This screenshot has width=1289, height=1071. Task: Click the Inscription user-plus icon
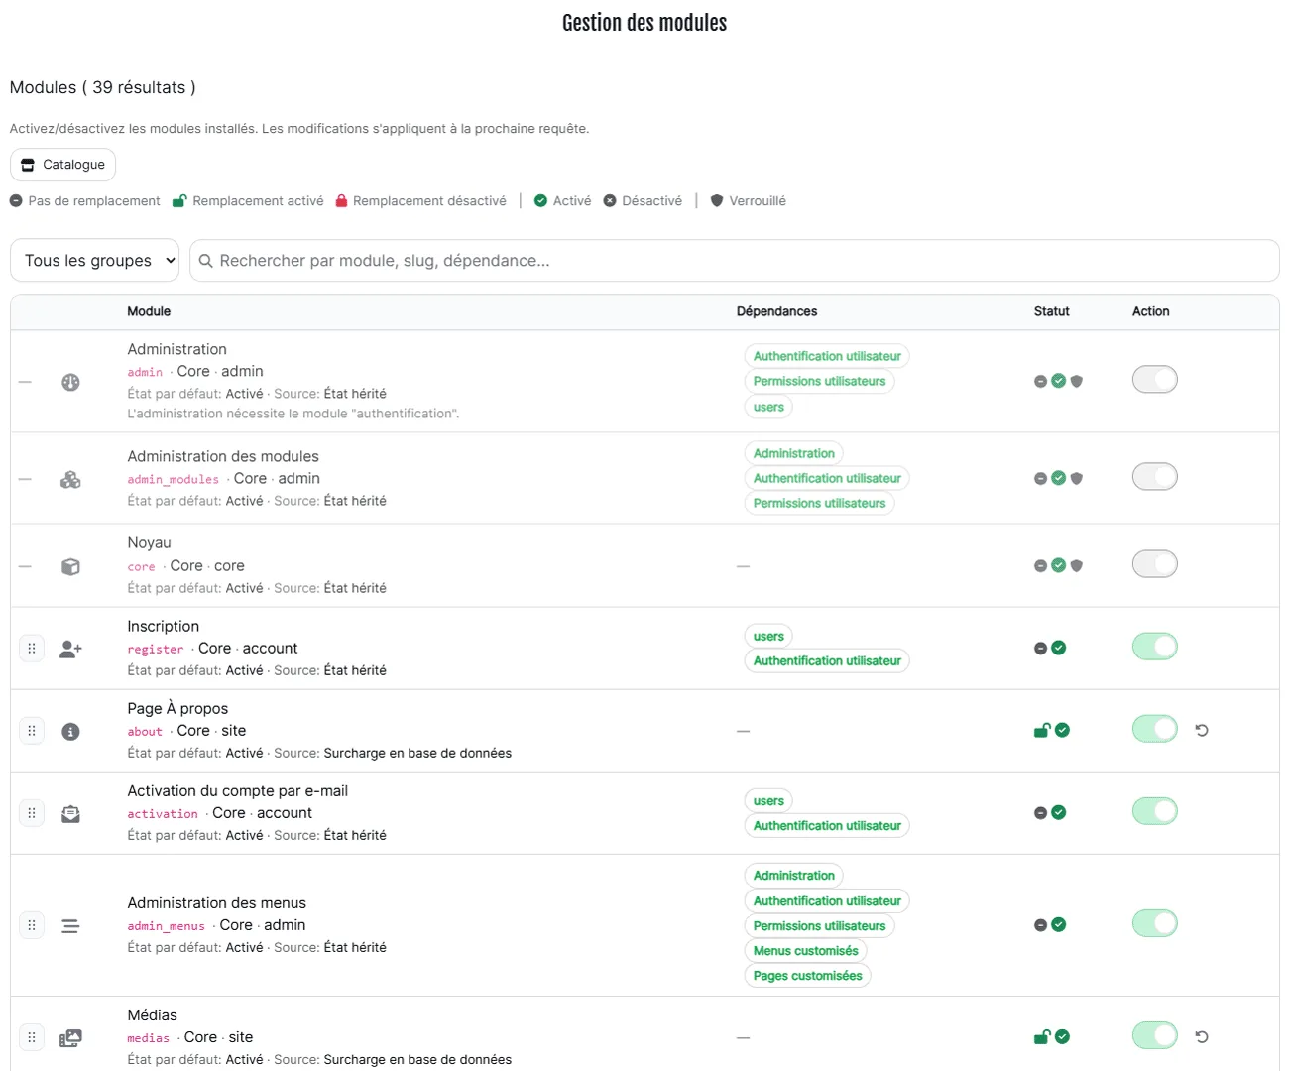tap(70, 649)
